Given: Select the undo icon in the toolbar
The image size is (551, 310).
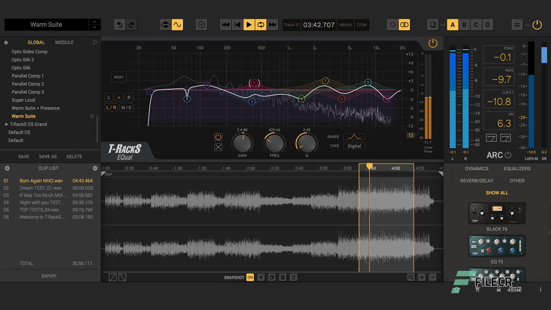Looking at the screenshot, I should point(120,25).
